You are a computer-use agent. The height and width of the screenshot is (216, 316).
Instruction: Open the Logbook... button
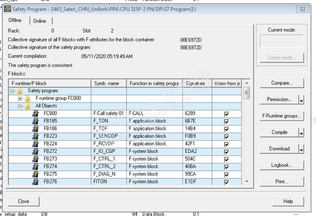pyautogui.click(x=282, y=165)
